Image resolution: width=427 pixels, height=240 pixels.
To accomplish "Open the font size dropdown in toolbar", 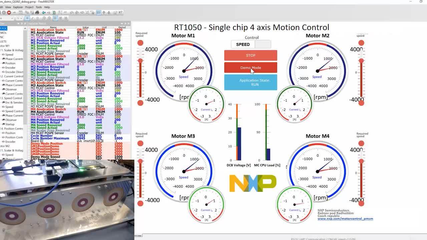I will point(19,18).
